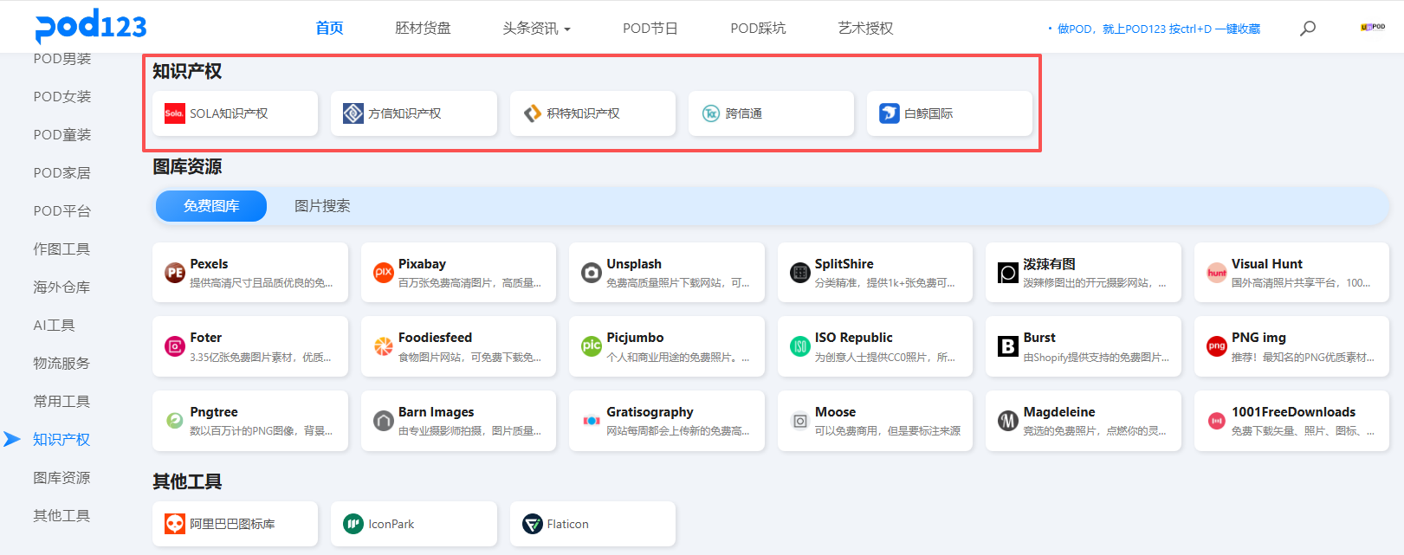
Task: Open the 艺术授权 nav menu item
Action: (865, 29)
